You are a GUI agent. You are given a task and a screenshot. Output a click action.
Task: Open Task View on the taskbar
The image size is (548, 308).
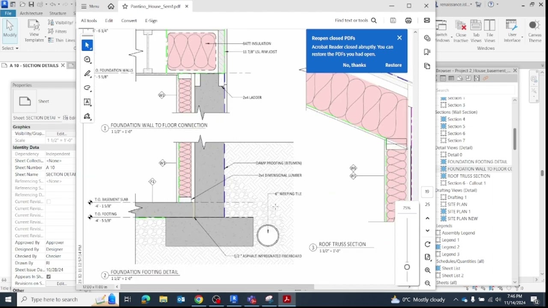(128, 299)
